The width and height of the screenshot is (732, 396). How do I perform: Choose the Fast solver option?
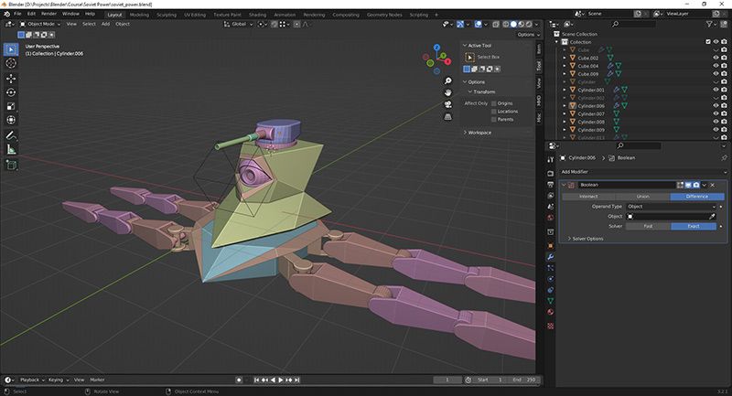[648, 225]
